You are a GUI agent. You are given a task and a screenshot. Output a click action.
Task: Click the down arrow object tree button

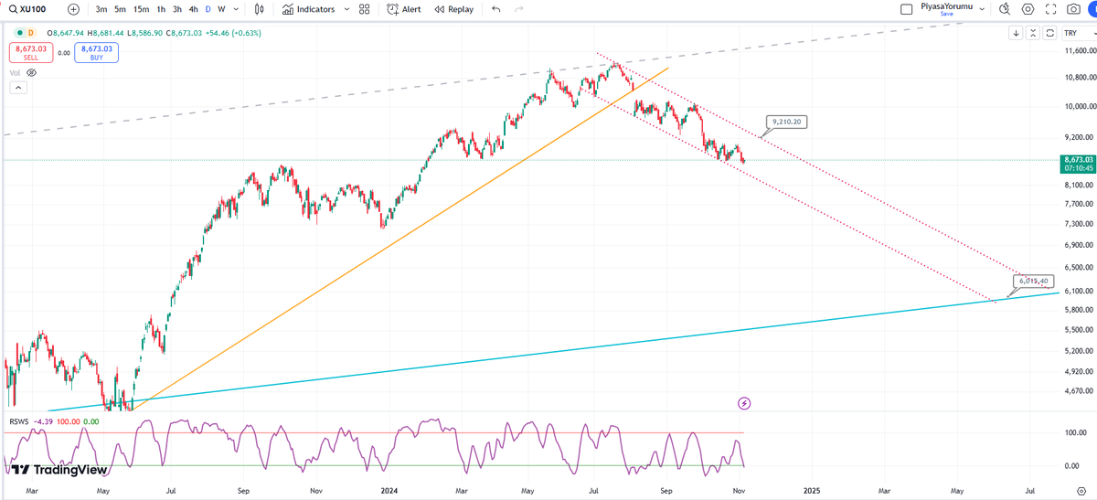1016,34
